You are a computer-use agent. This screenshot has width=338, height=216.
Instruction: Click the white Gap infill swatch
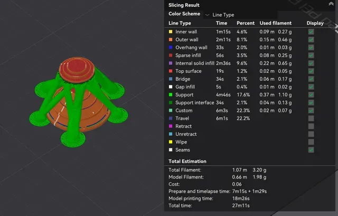171,87
